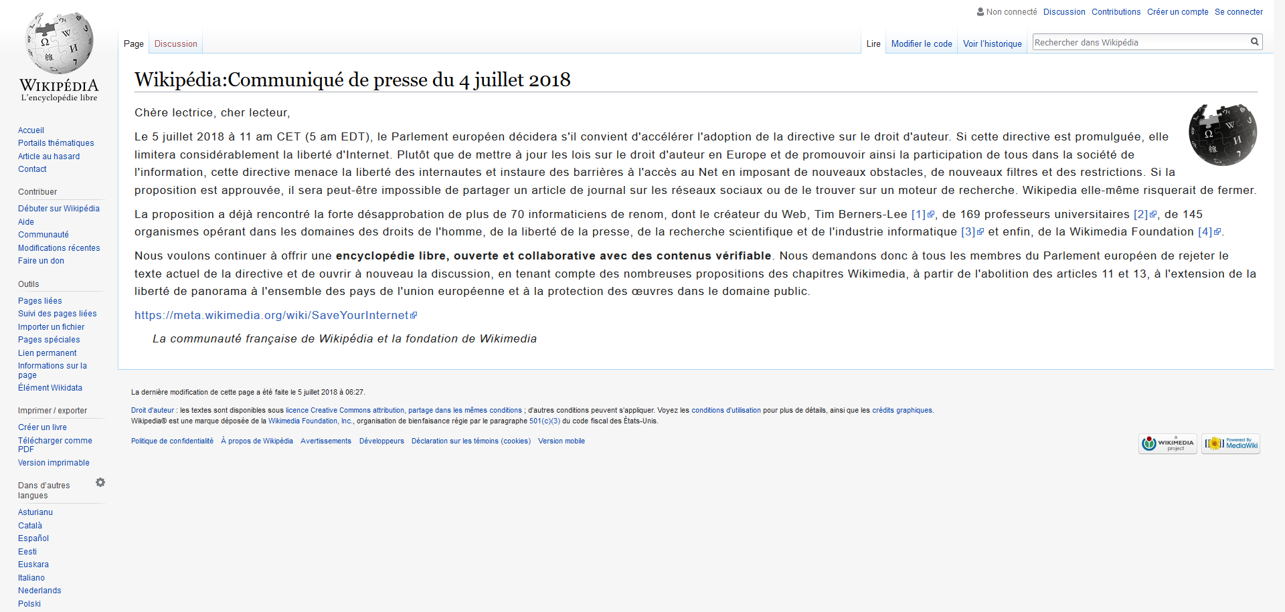Click Se connecter

pyautogui.click(x=1239, y=12)
